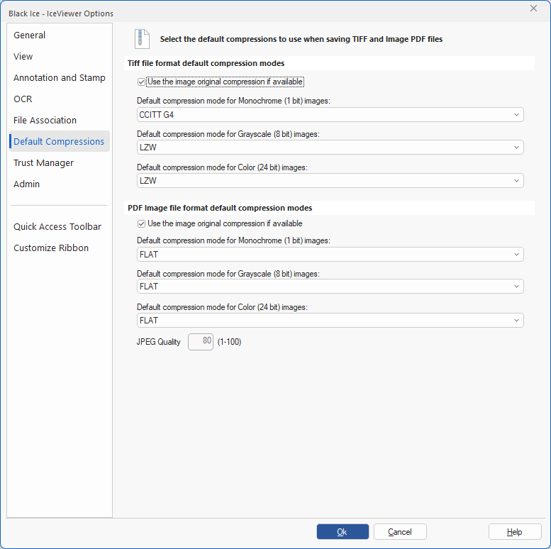Click the (1-100) range hint text
The image size is (551, 549).
[x=230, y=342]
